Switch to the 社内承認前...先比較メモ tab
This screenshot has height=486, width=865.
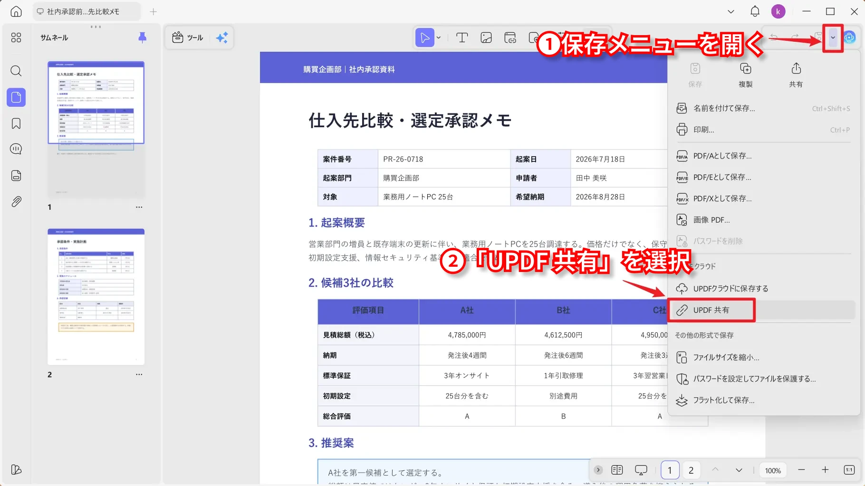(86, 11)
